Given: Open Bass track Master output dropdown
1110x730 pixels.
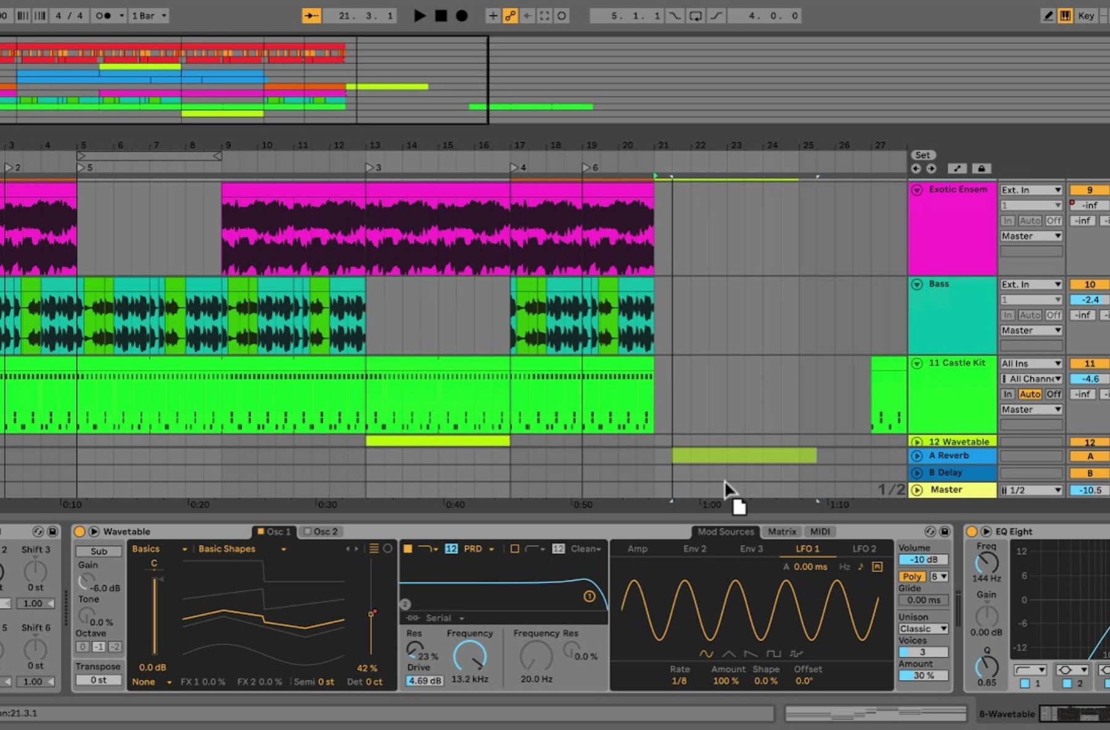Looking at the screenshot, I should [x=1031, y=330].
